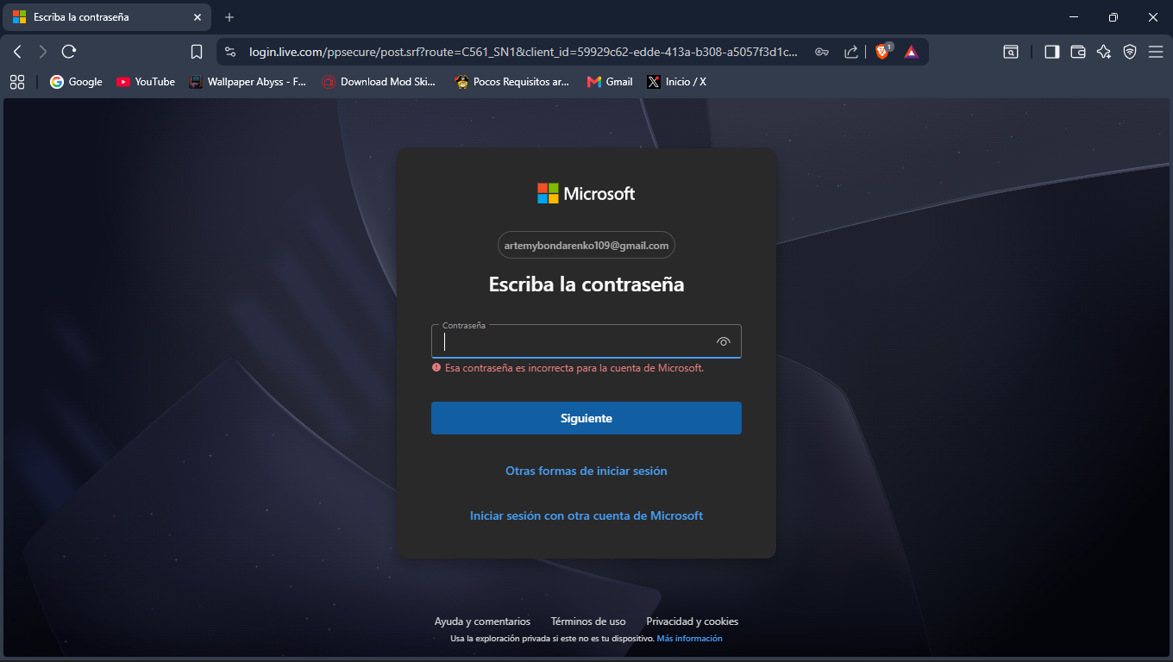The height and width of the screenshot is (662, 1173).
Task: Open Brave Rewards triangle icon
Action: [912, 52]
